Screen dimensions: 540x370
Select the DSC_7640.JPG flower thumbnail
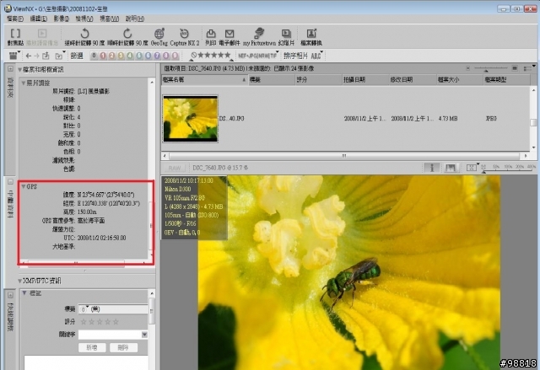click(x=191, y=119)
